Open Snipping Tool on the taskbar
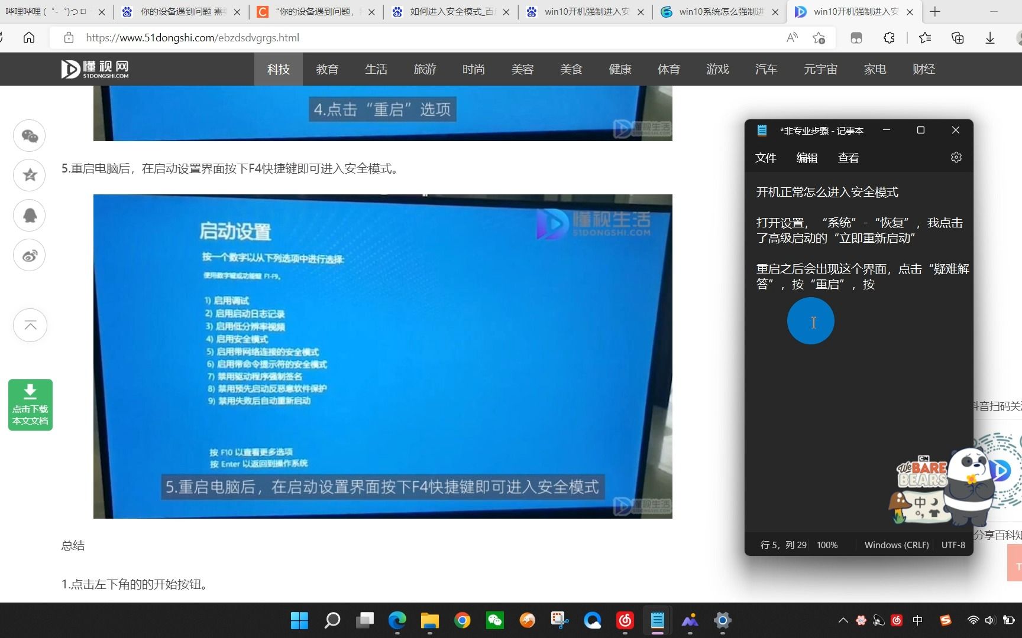Screen dimensions: 1022x638 pyautogui.click(x=559, y=620)
